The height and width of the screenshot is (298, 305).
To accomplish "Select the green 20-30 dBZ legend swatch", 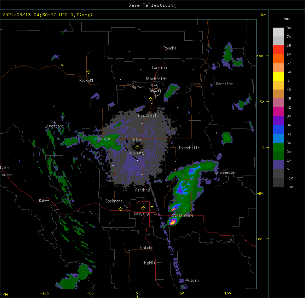I will coord(278,147).
